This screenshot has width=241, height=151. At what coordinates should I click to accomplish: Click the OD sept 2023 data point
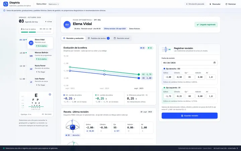[x=70, y=71]
